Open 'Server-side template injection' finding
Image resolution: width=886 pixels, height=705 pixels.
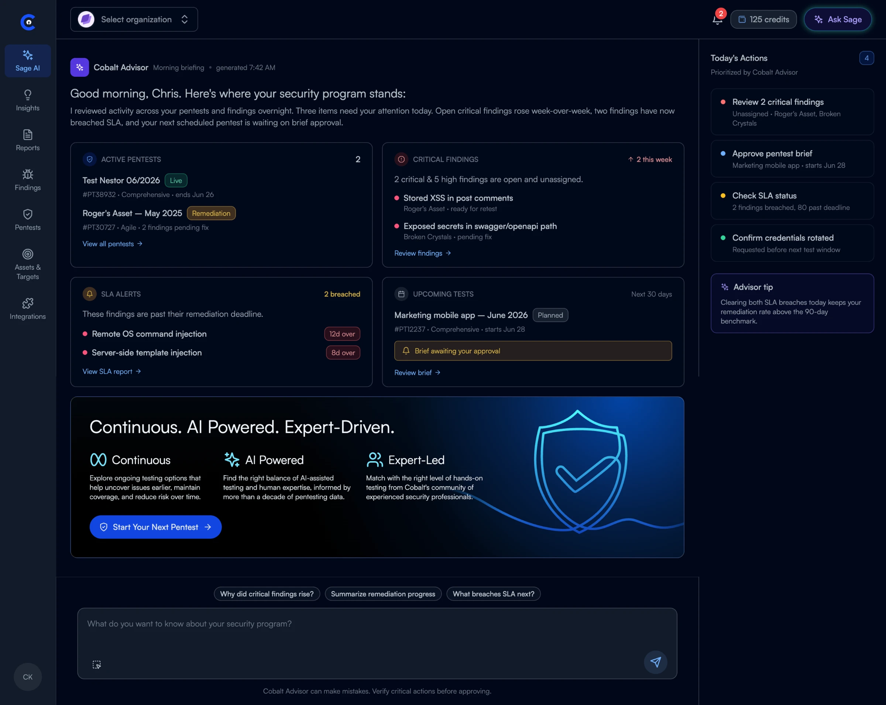tap(146, 353)
